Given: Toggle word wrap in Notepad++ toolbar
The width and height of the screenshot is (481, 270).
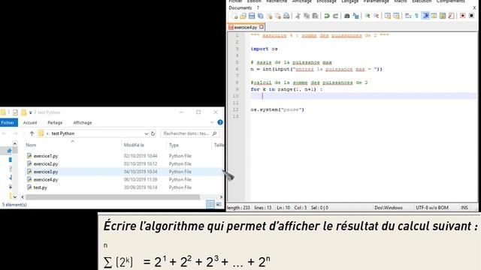Looking at the screenshot, I should pos(408,16).
